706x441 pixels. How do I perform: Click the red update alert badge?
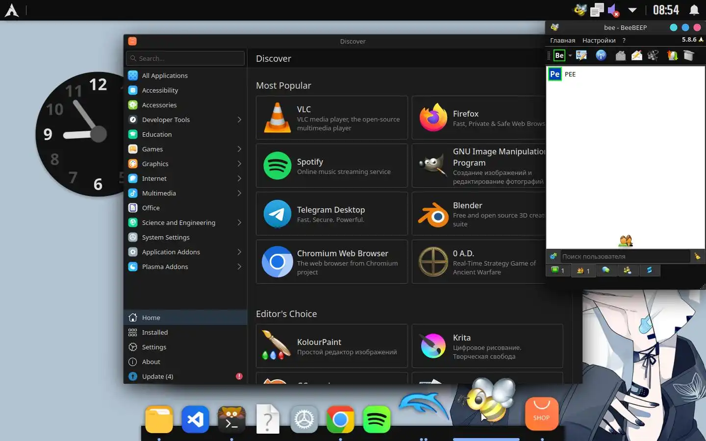point(239,376)
